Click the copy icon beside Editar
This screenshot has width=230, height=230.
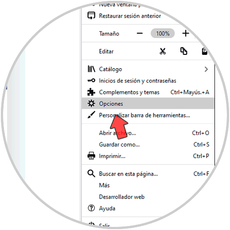[x=184, y=51]
